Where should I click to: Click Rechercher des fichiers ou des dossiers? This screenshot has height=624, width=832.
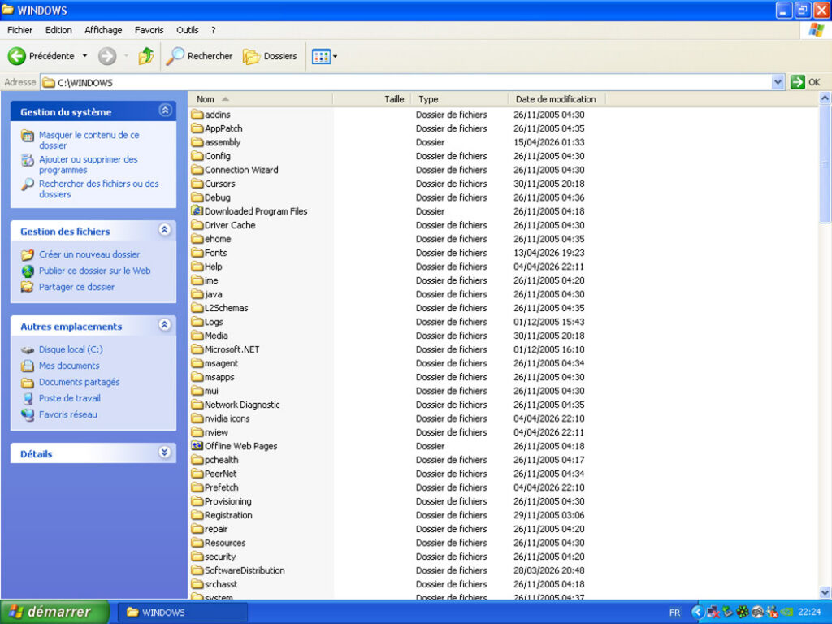pos(98,188)
